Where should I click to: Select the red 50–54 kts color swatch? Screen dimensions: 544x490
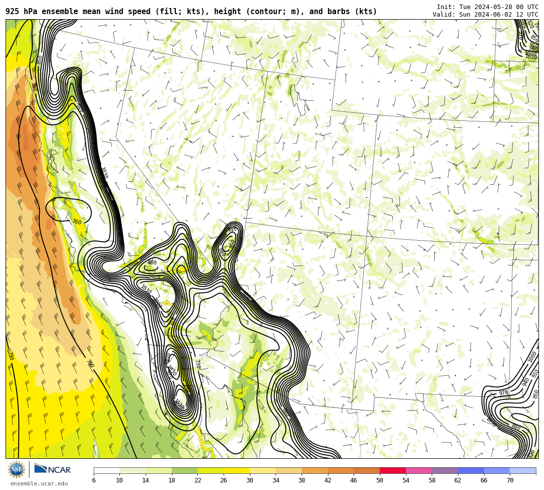coord(393,470)
